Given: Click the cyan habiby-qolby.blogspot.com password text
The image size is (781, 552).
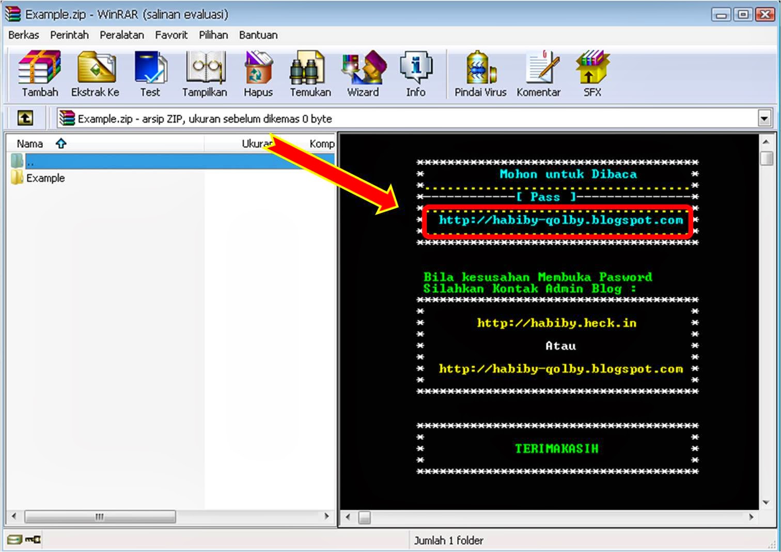Looking at the screenshot, I should click(x=561, y=220).
